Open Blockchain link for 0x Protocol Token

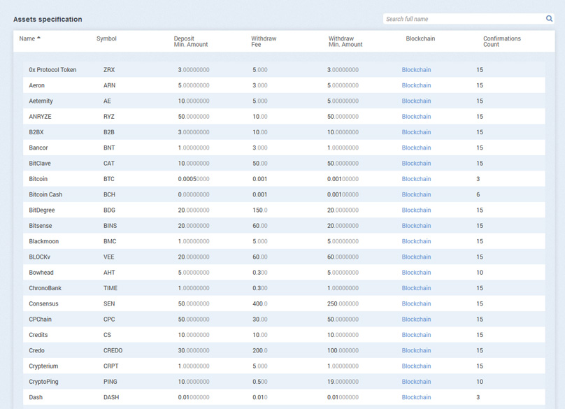click(x=416, y=70)
